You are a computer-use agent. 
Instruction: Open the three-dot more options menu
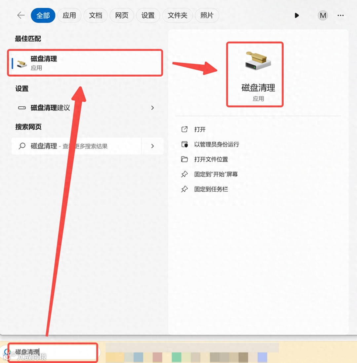pos(340,16)
